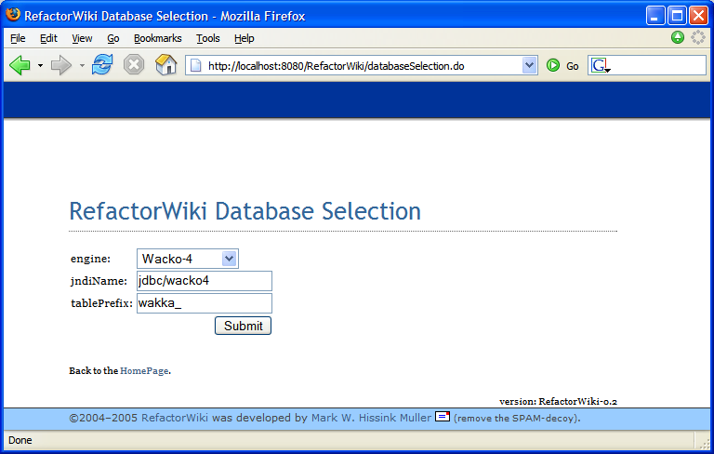Open the Bookmarks menu
The width and height of the screenshot is (714, 454).
pos(157,38)
